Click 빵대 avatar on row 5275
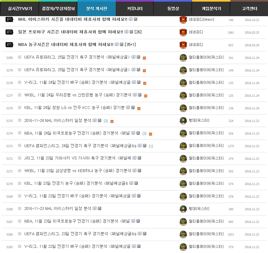This screenshot has height=253, width=268. (183, 121)
